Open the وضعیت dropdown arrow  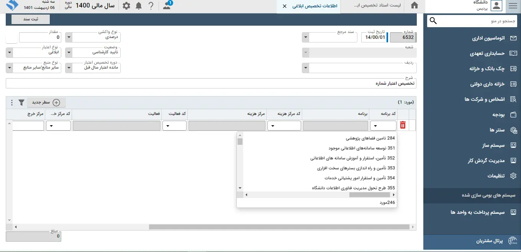point(69,52)
